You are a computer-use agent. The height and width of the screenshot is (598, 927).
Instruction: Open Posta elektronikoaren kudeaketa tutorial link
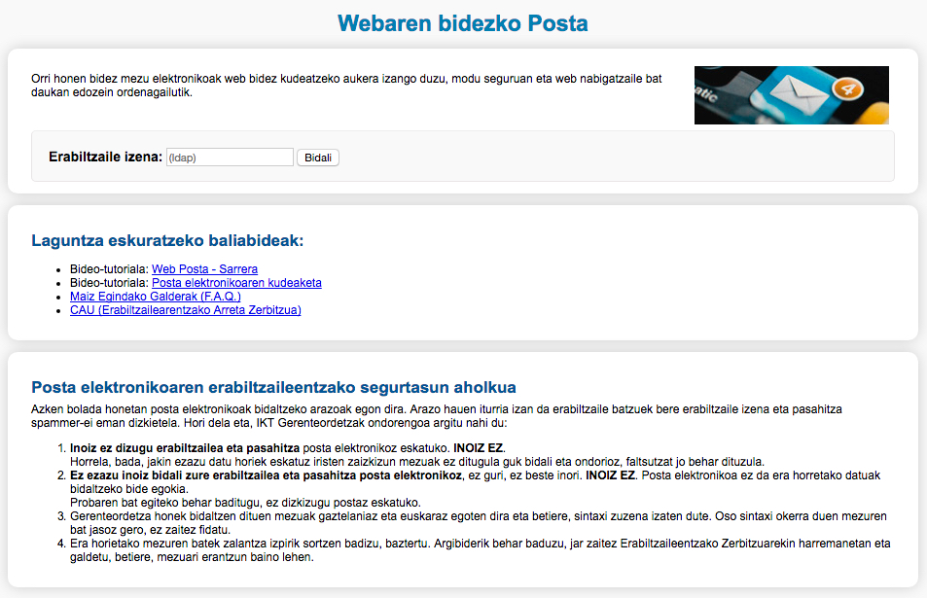point(236,283)
